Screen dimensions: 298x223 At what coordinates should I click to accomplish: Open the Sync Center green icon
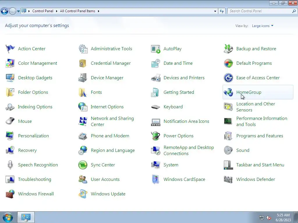click(x=83, y=165)
